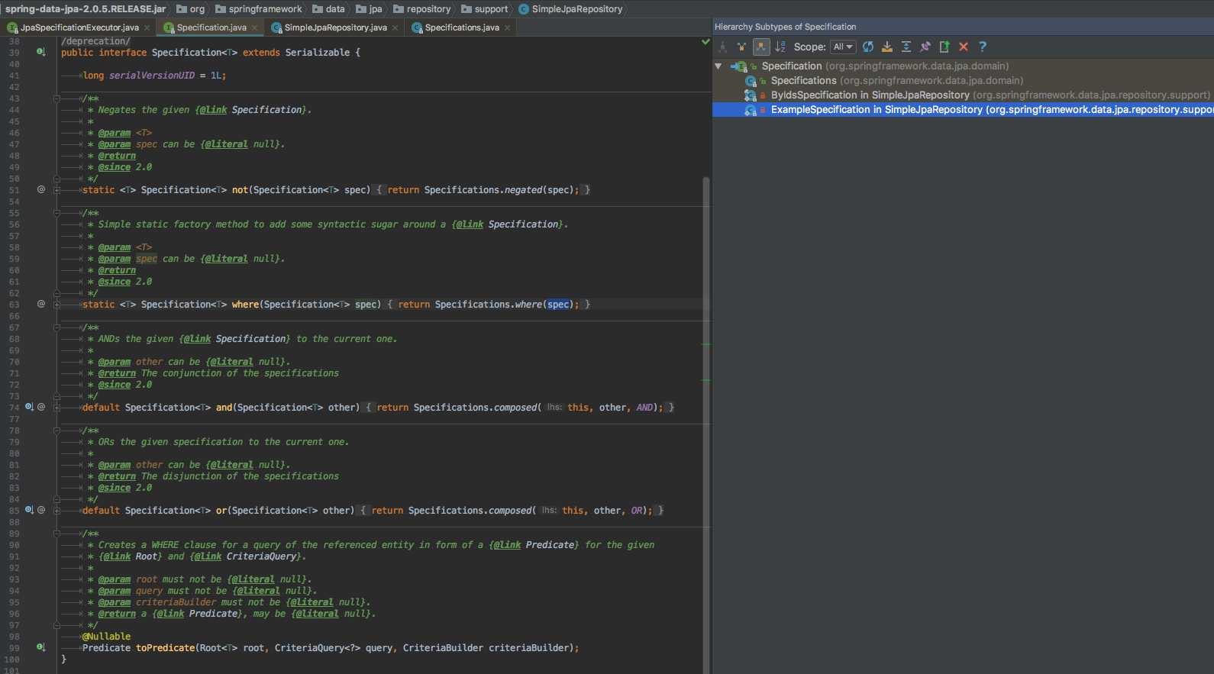
Task: Collapse Javadoc fold at line 78
Action: [x=57, y=431]
